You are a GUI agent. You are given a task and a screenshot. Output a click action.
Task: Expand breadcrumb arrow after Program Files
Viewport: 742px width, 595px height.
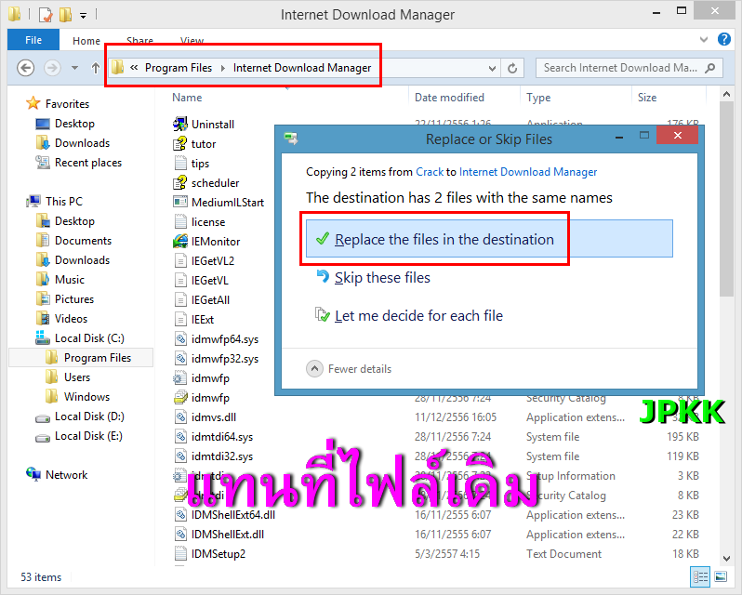pos(223,68)
